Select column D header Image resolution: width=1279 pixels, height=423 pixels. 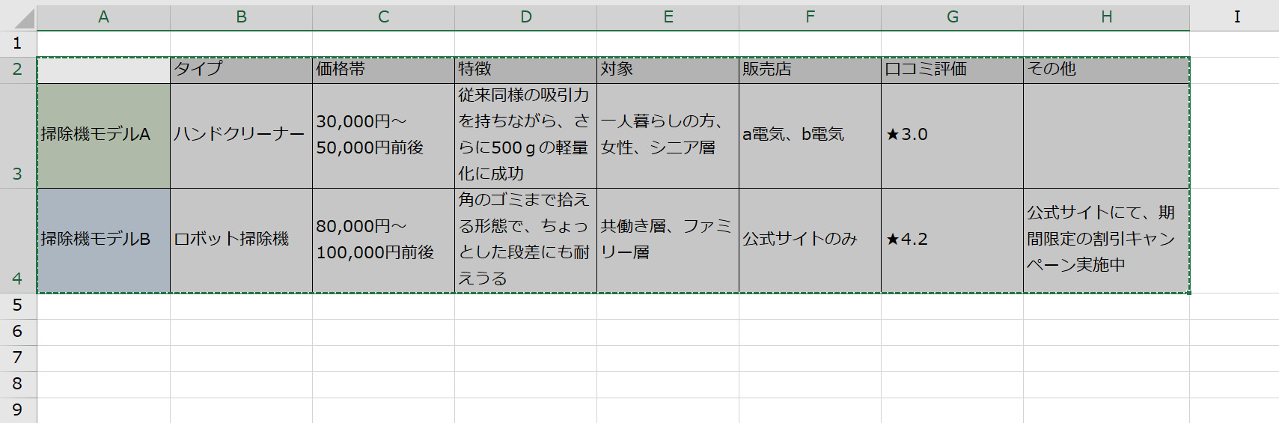coord(525,17)
